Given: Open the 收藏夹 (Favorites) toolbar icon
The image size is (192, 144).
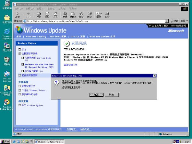Looking at the screenshot, I should pyautogui.click(x=73, y=15).
